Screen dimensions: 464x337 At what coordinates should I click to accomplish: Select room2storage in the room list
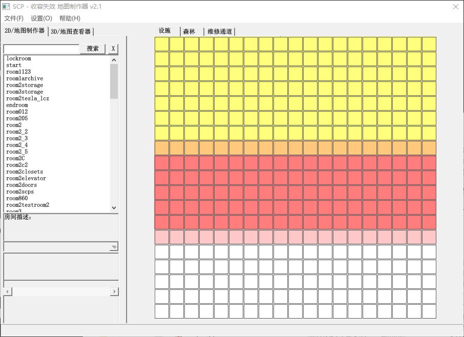click(x=25, y=85)
